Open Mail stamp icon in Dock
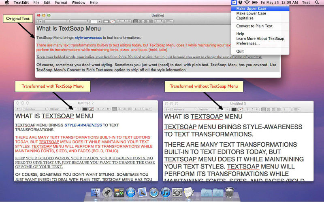 point(142,193)
